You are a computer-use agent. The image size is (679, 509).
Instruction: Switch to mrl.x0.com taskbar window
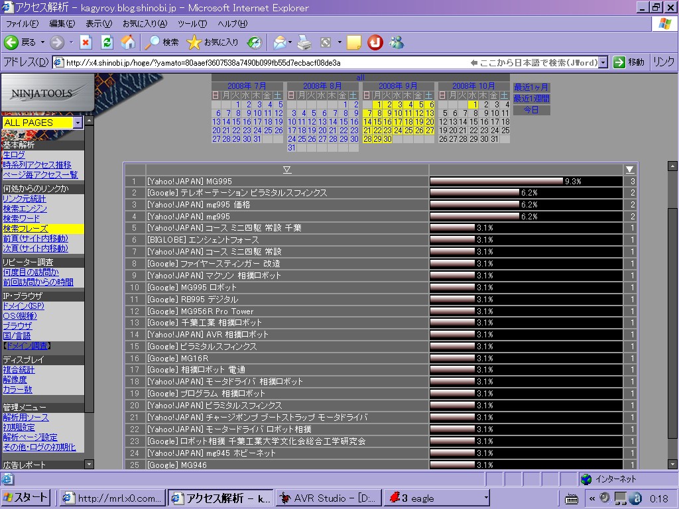(x=112, y=498)
